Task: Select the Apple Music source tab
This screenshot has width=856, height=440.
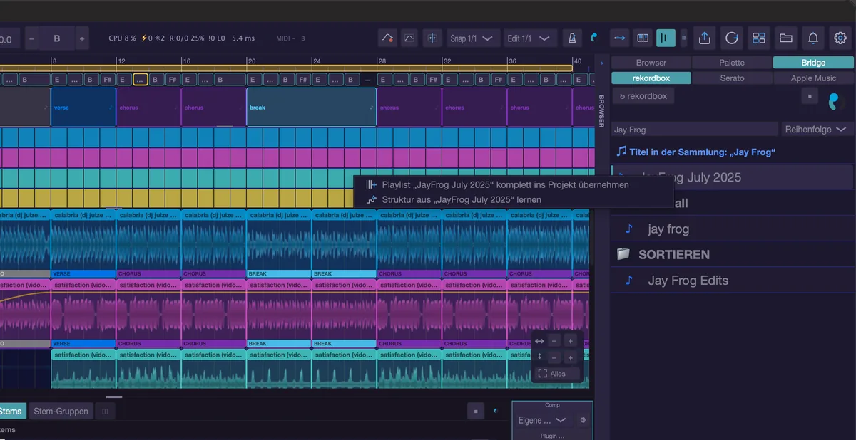Action: [813, 78]
